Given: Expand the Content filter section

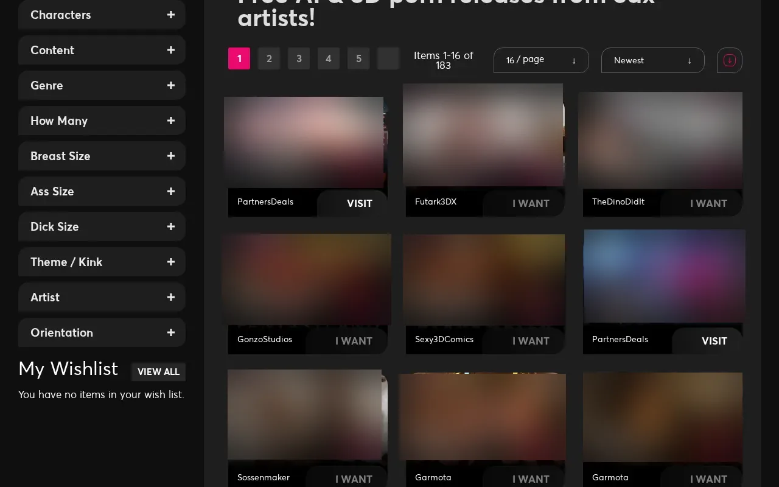Looking at the screenshot, I should point(102,50).
